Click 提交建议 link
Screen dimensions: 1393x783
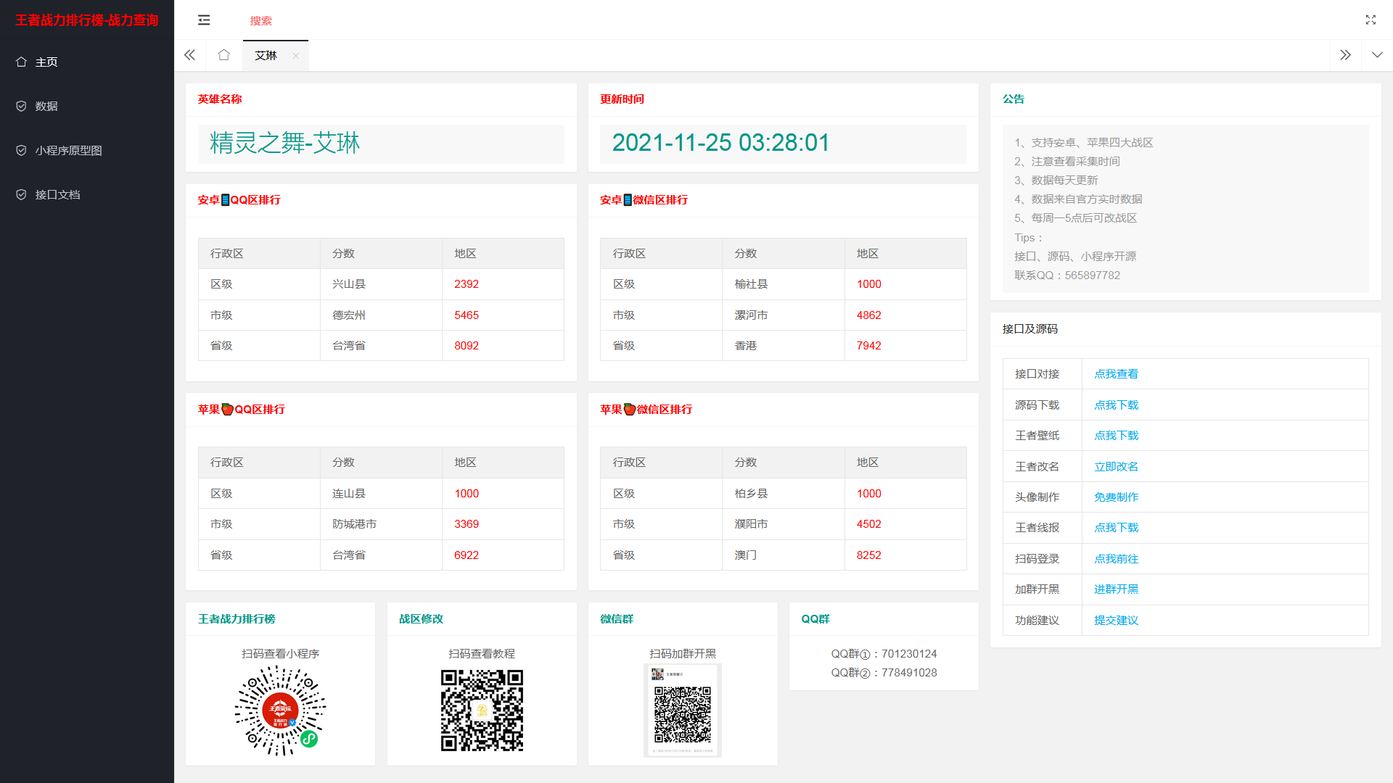click(1116, 621)
